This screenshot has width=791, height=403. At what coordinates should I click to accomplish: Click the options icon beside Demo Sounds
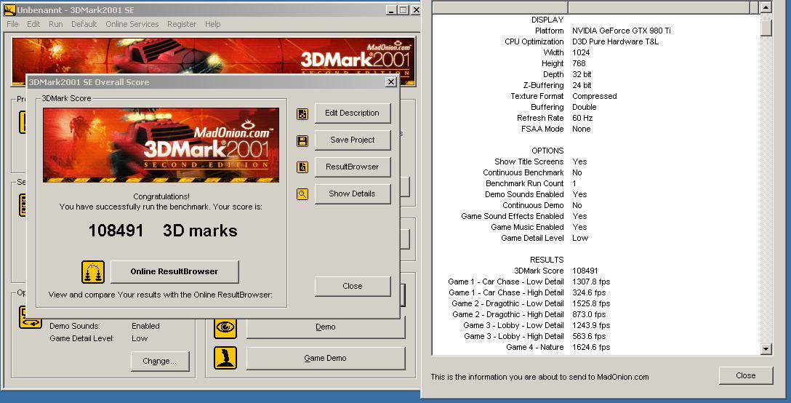pos(31,317)
